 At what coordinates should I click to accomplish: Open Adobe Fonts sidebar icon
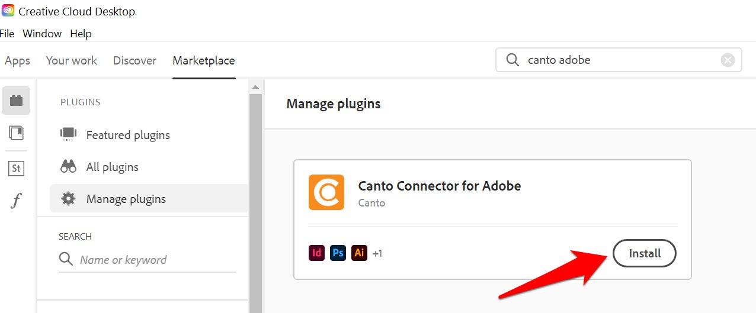tap(16, 201)
